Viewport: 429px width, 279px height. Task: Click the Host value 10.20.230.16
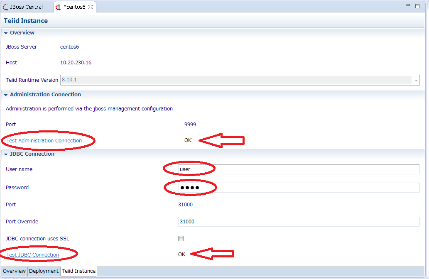click(x=76, y=63)
